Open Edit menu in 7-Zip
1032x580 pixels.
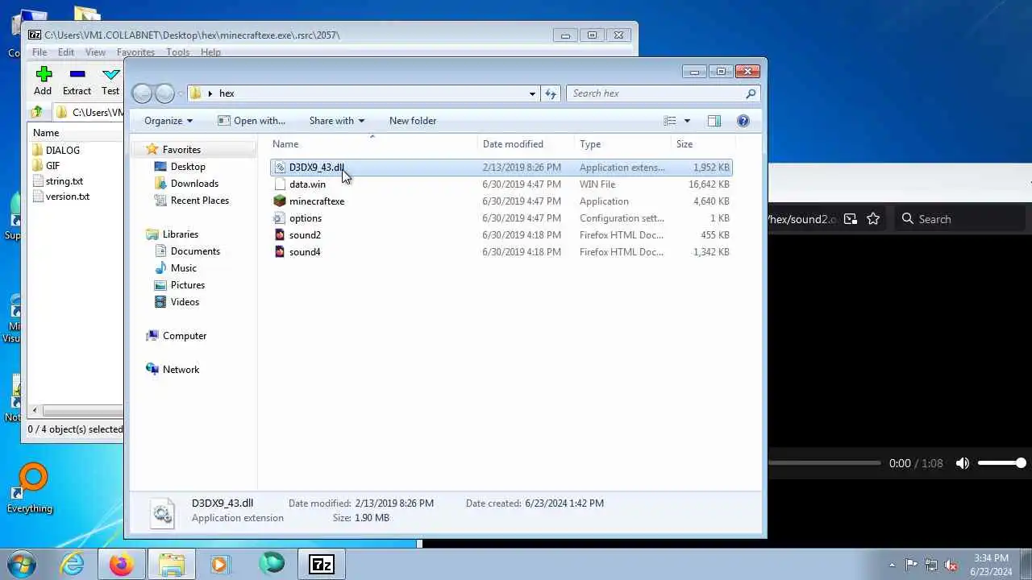(66, 52)
